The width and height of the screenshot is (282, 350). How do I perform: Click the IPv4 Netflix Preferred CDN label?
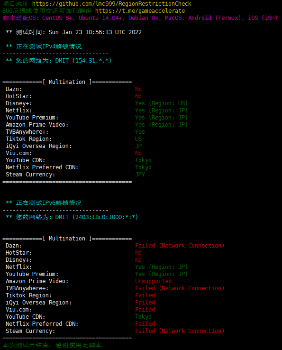(42, 167)
